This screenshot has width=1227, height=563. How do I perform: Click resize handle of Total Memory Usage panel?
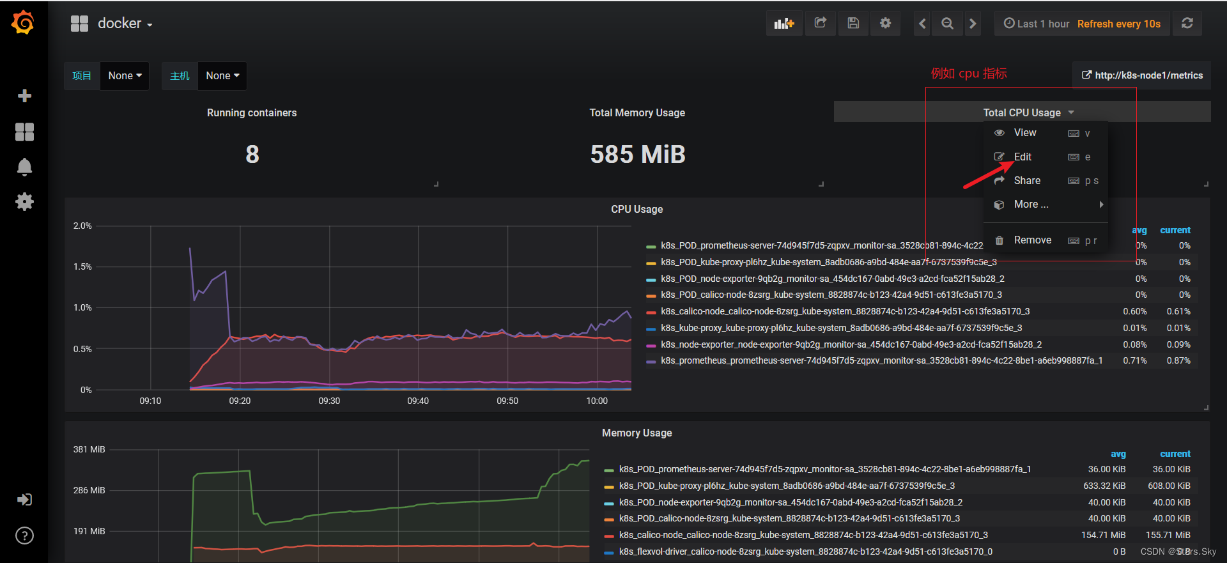pyautogui.click(x=821, y=183)
